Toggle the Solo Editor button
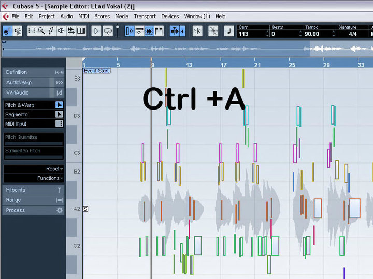This screenshot has width=373, height=279. [x=7, y=31]
